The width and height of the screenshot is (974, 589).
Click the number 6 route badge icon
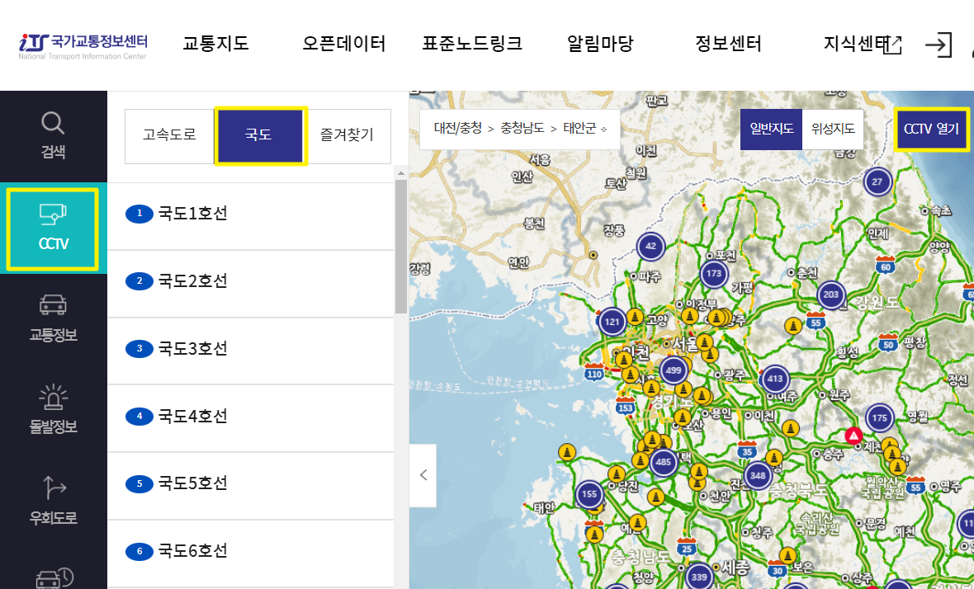(x=139, y=551)
